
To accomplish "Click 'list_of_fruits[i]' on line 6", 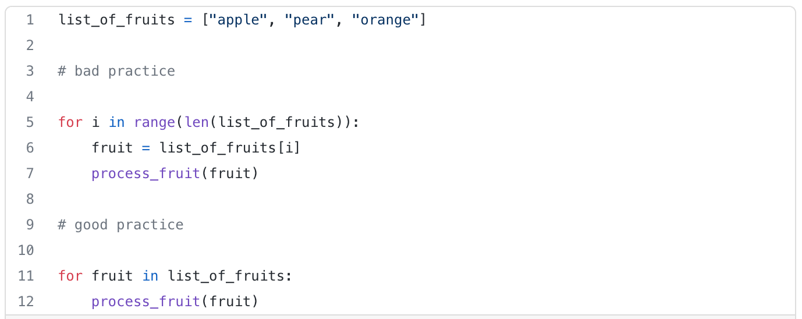I will pos(230,148).
